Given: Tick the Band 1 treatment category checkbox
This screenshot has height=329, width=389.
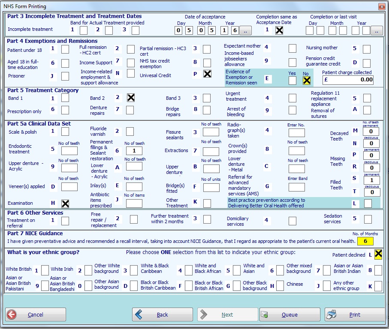Looking at the screenshot, I should [65, 98].
